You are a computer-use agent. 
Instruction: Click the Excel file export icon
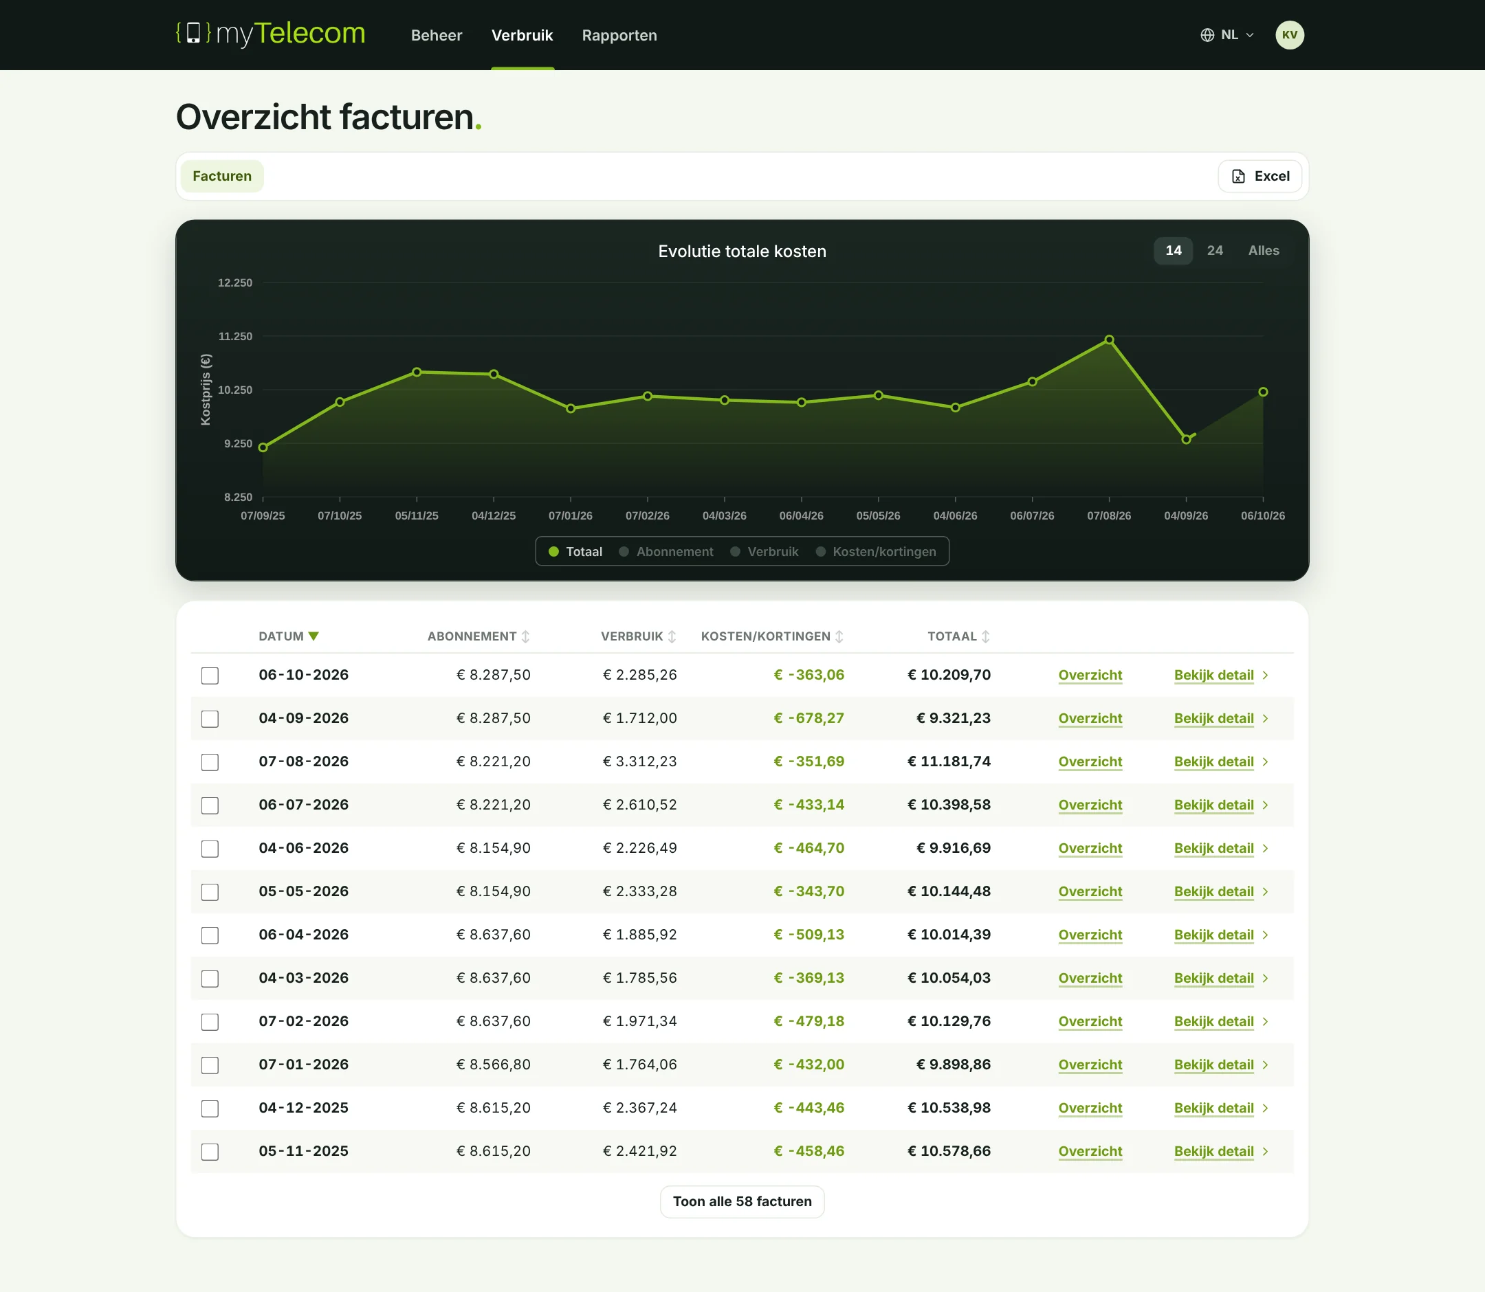[1238, 177]
